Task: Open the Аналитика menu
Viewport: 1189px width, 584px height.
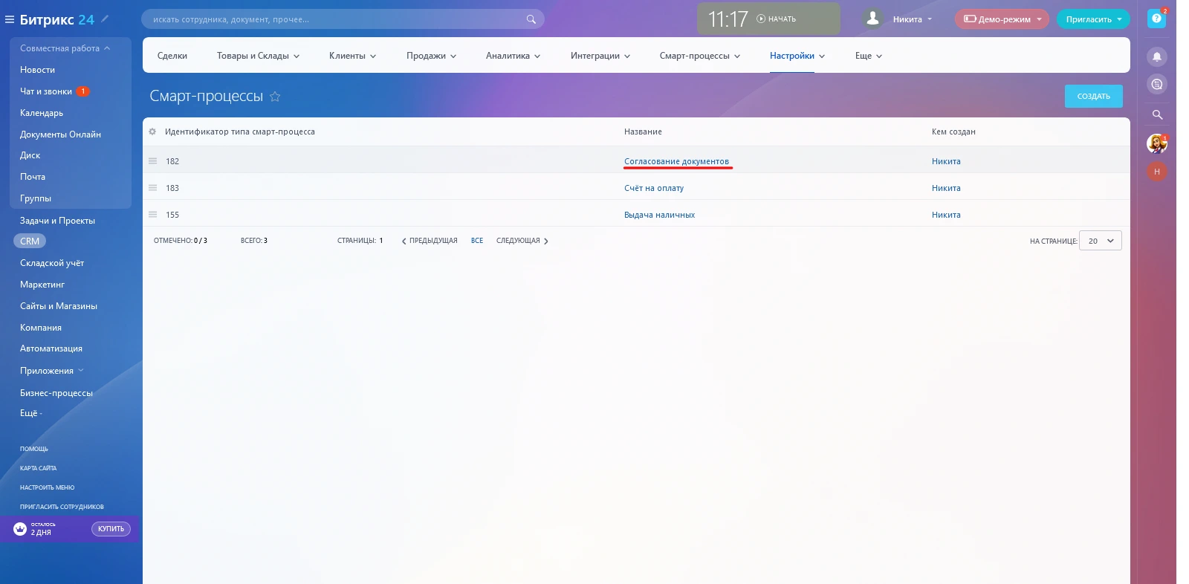Action: pos(513,56)
